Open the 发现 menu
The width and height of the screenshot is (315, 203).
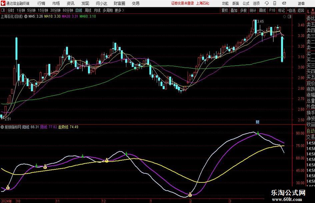tap(85, 3)
